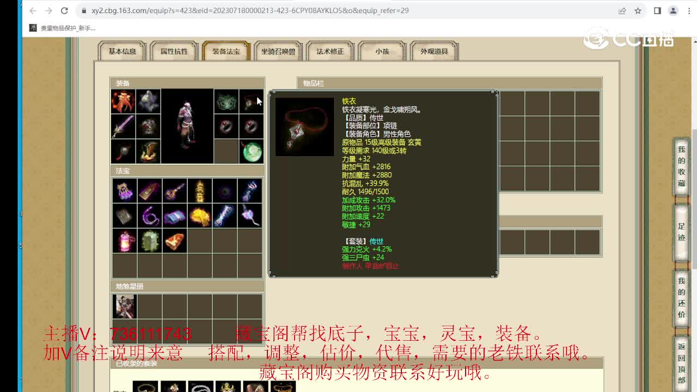The height and width of the screenshot is (392, 697).
Task: Select the purple lantern-carriage 法宝 icon
Action: (125, 191)
